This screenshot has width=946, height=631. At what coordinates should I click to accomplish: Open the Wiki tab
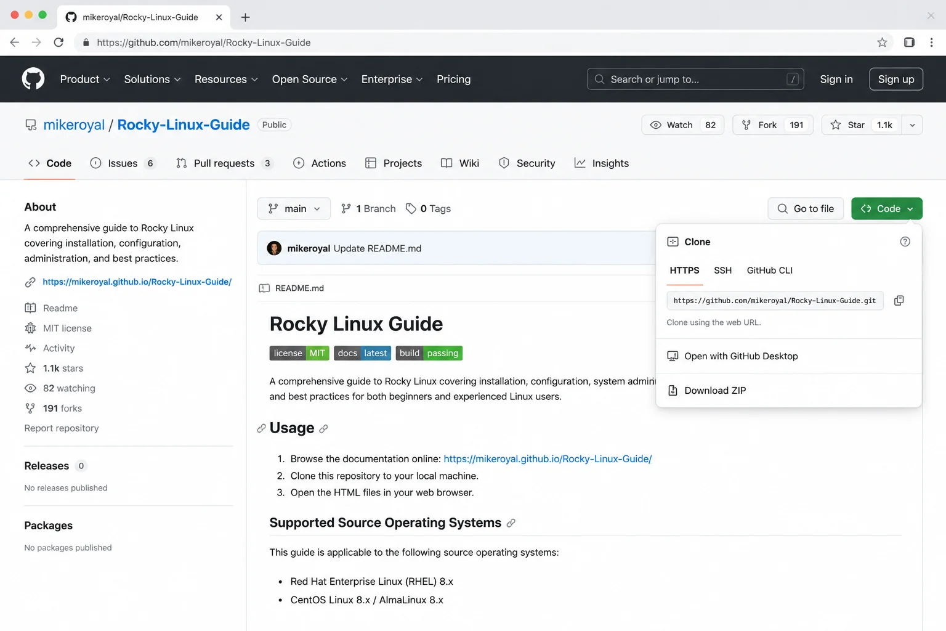pyautogui.click(x=460, y=163)
